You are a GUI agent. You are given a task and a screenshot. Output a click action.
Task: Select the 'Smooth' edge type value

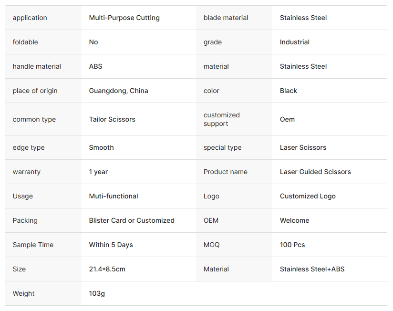click(x=101, y=148)
